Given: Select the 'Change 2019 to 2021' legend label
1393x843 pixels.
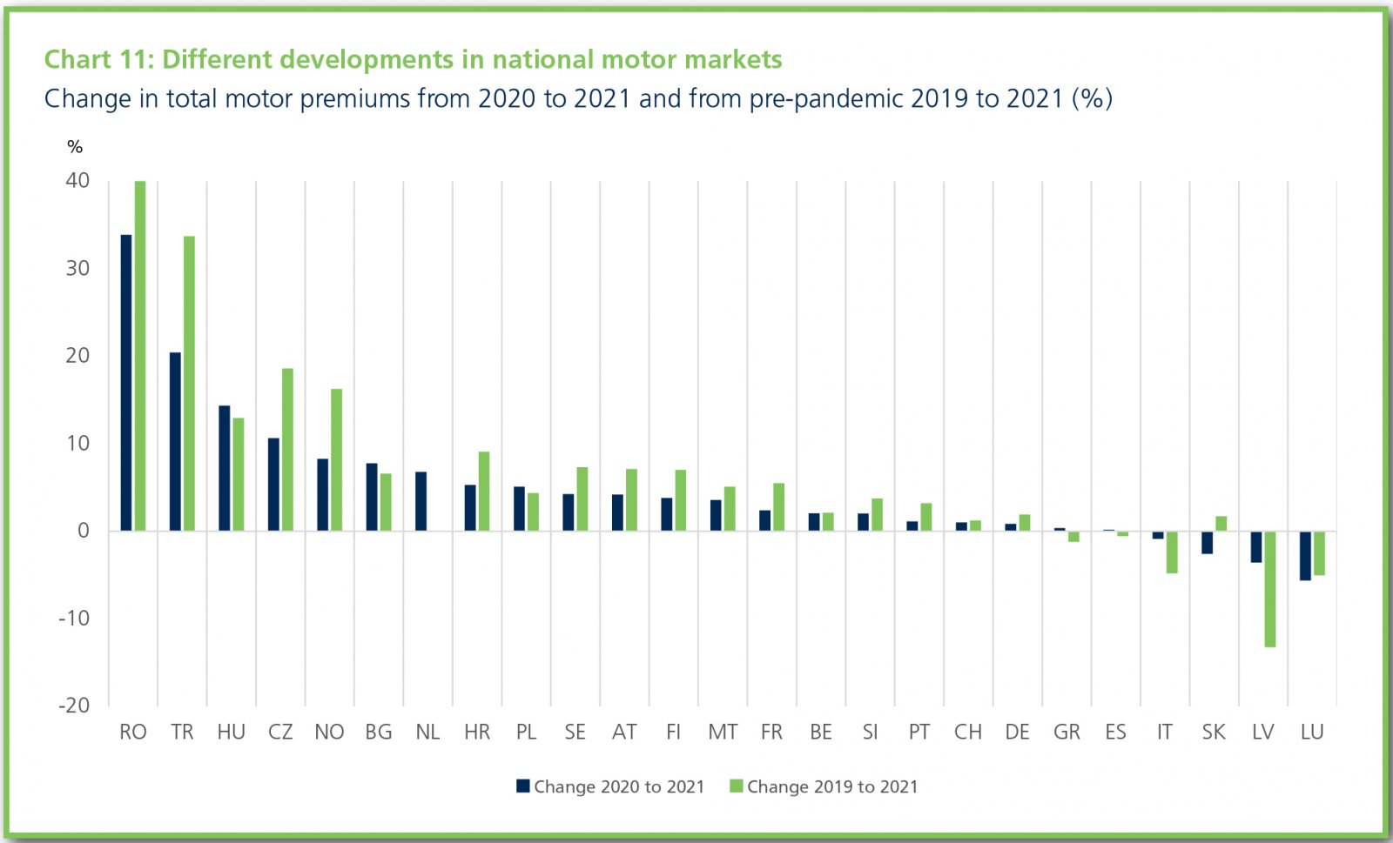Looking at the screenshot, I should (832, 786).
